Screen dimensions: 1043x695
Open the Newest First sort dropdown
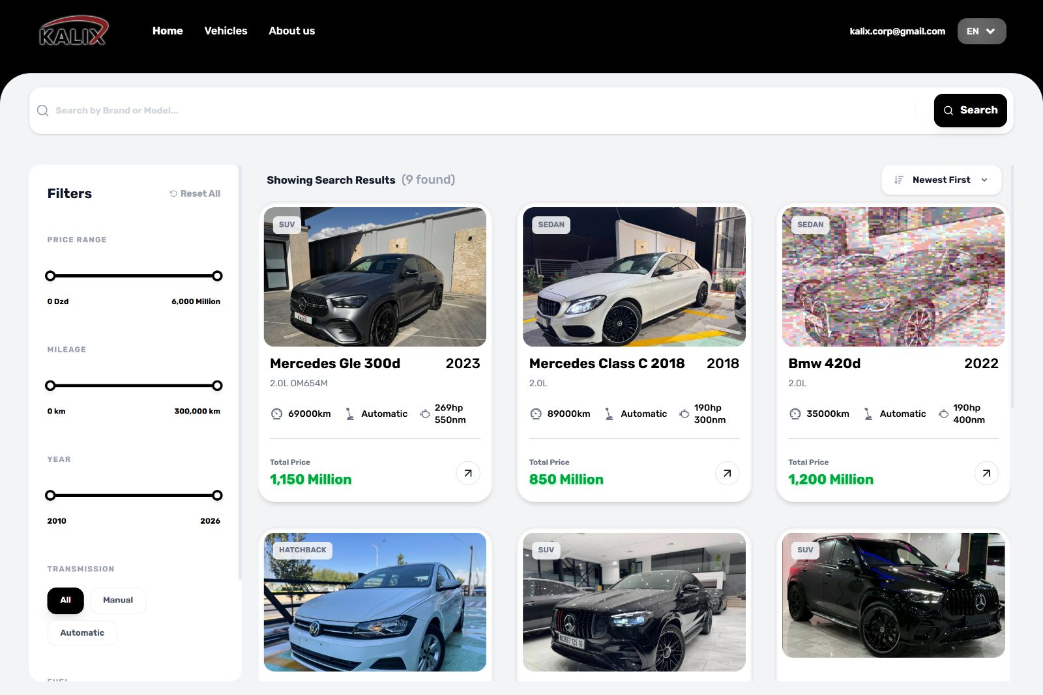point(941,180)
